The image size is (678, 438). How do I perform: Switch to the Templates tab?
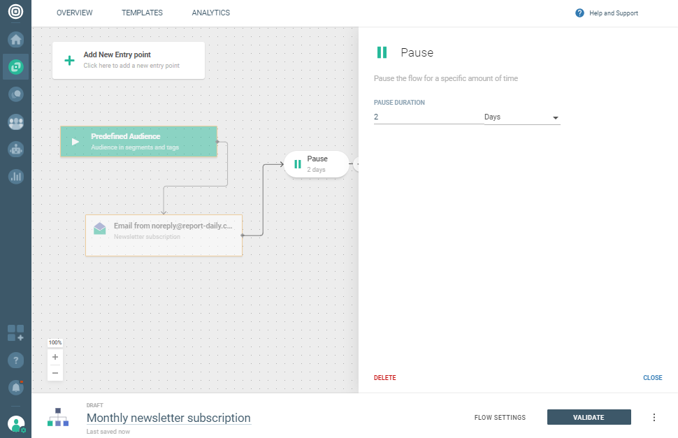(x=142, y=13)
